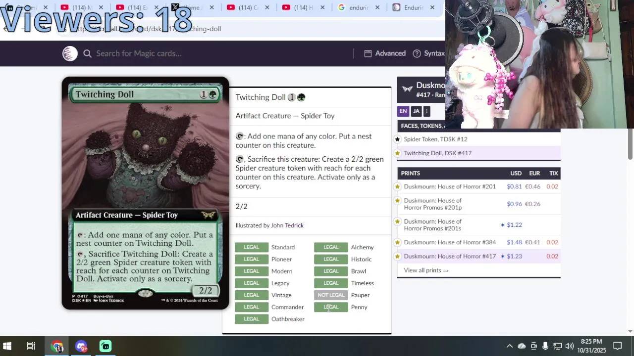
Task: Click the LEGAL badge for Standard
Action: 251,247
